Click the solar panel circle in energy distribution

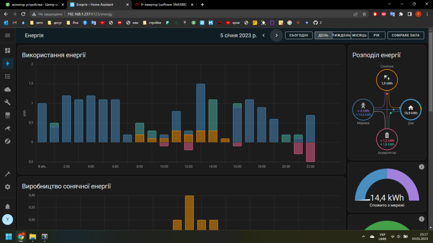tap(387, 80)
